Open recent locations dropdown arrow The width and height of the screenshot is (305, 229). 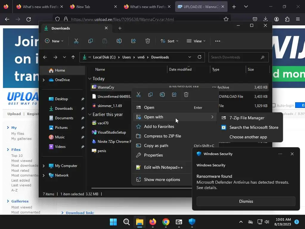point(64,57)
